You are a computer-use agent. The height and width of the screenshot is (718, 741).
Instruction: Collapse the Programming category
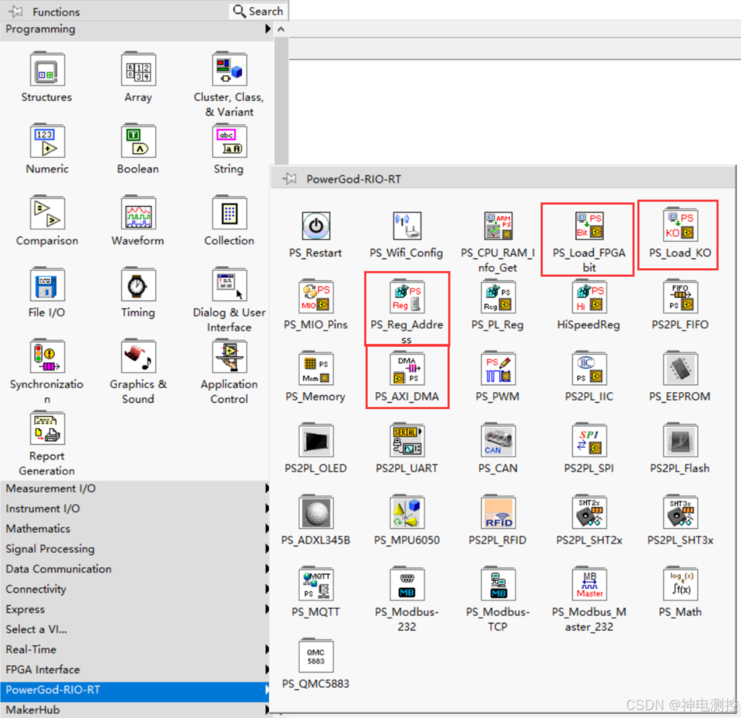(137, 29)
